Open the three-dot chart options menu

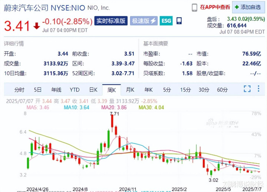pyautogui.click(x=258, y=89)
